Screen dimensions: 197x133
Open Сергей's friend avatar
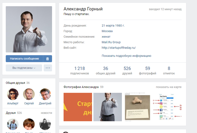coord(29,94)
